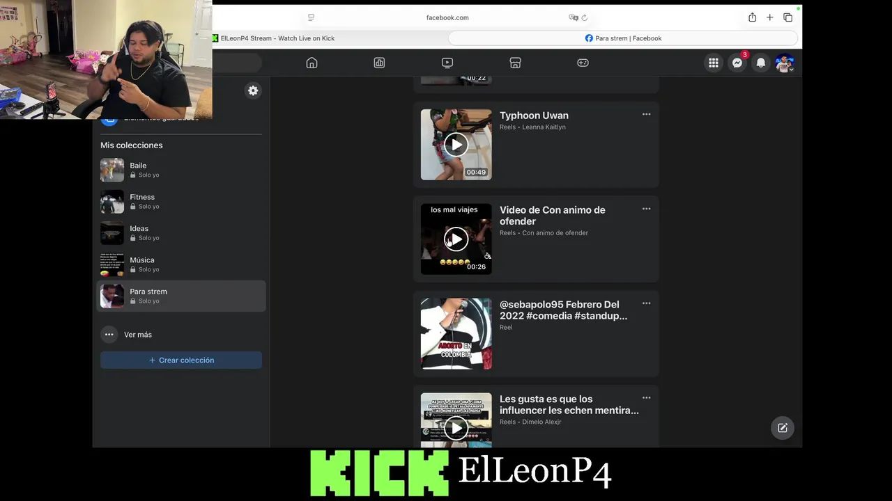Open a new Safari tab with plus
The width and height of the screenshot is (892, 501).
pos(769,17)
